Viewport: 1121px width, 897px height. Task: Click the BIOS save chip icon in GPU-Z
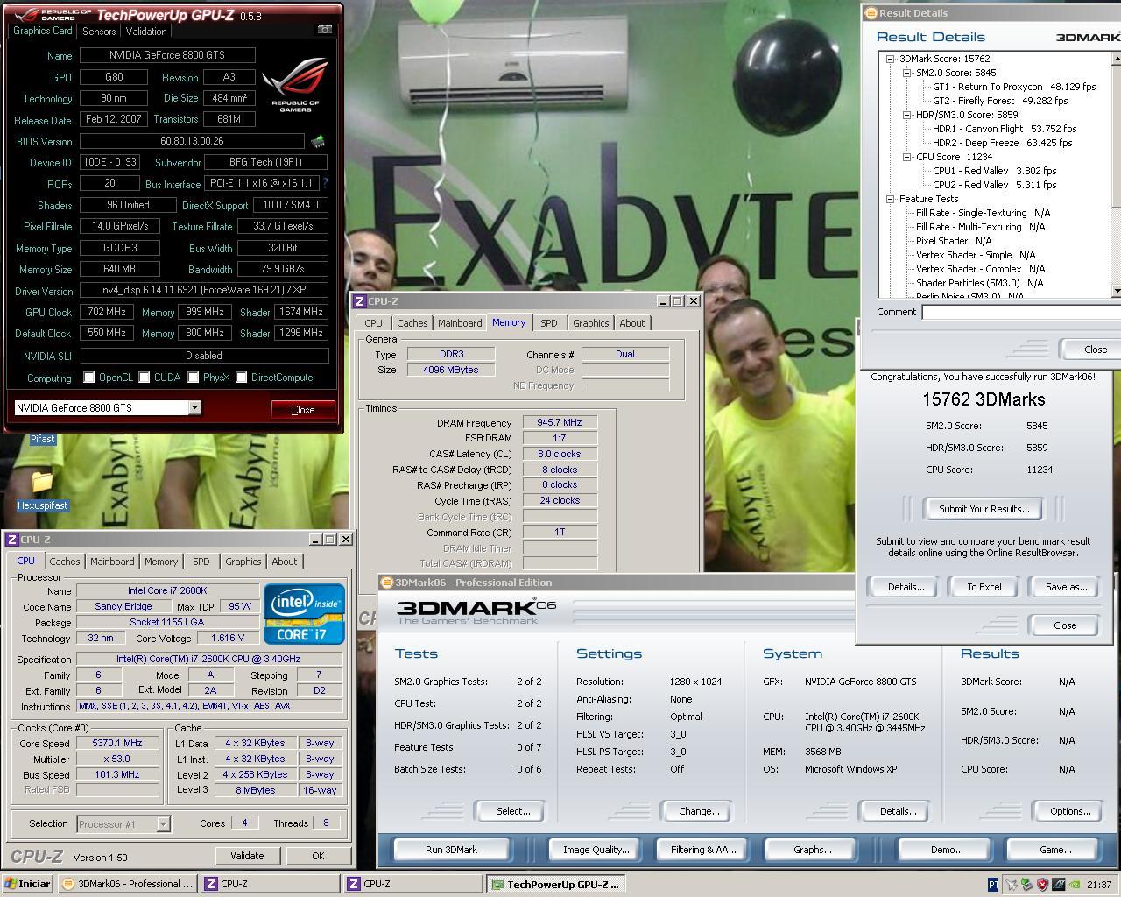click(x=318, y=141)
